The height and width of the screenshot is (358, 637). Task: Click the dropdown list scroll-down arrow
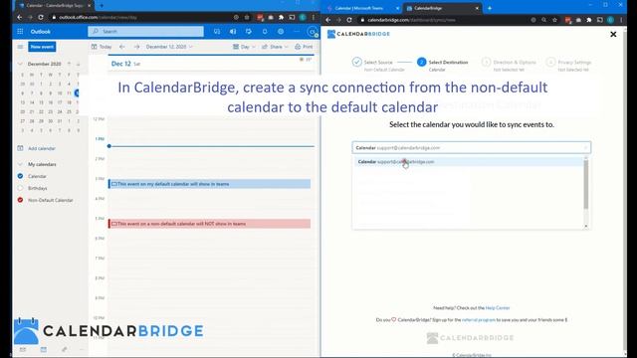click(586, 226)
